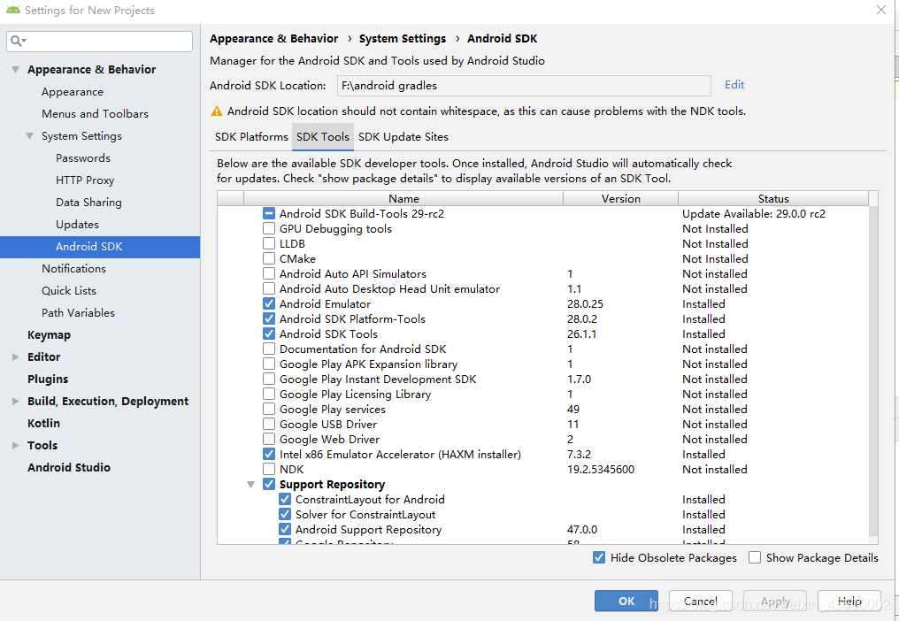
Task: Click the Status column header
Action: click(773, 198)
